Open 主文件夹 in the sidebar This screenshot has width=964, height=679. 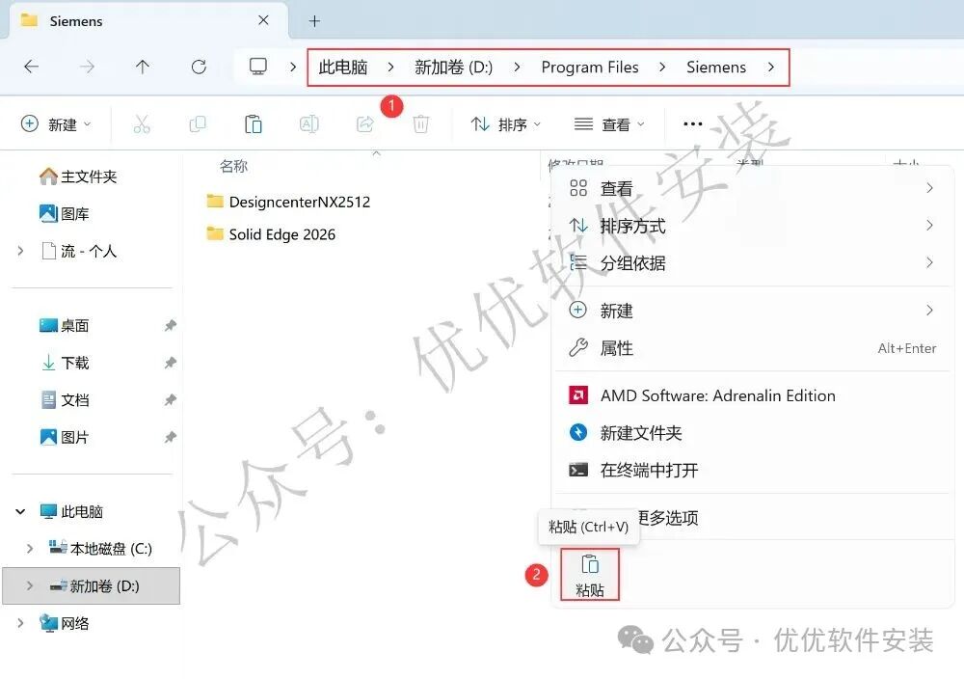[x=78, y=177]
